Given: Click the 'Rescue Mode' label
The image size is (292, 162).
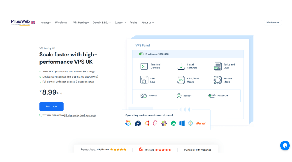Looking at the screenshot, I should pyautogui.click(x=227, y=80).
